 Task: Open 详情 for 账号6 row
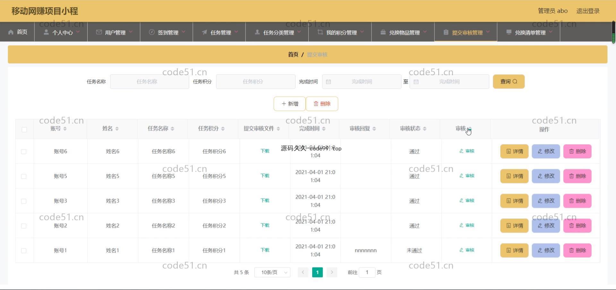(x=514, y=151)
